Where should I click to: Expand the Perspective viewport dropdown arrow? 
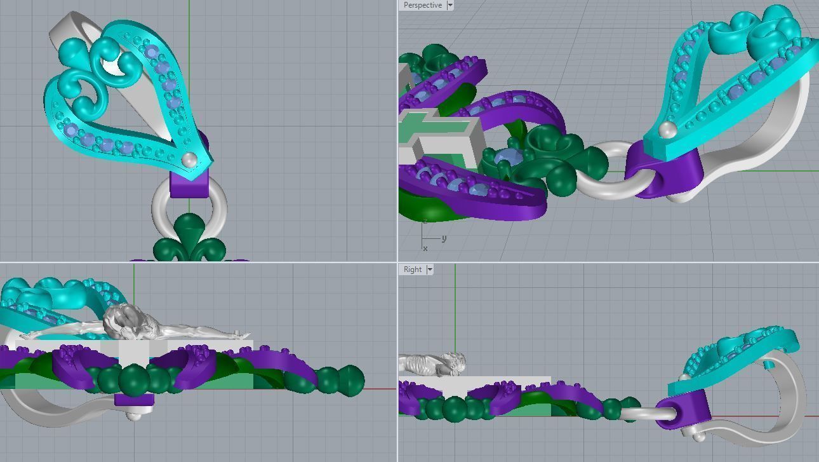point(450,5)
